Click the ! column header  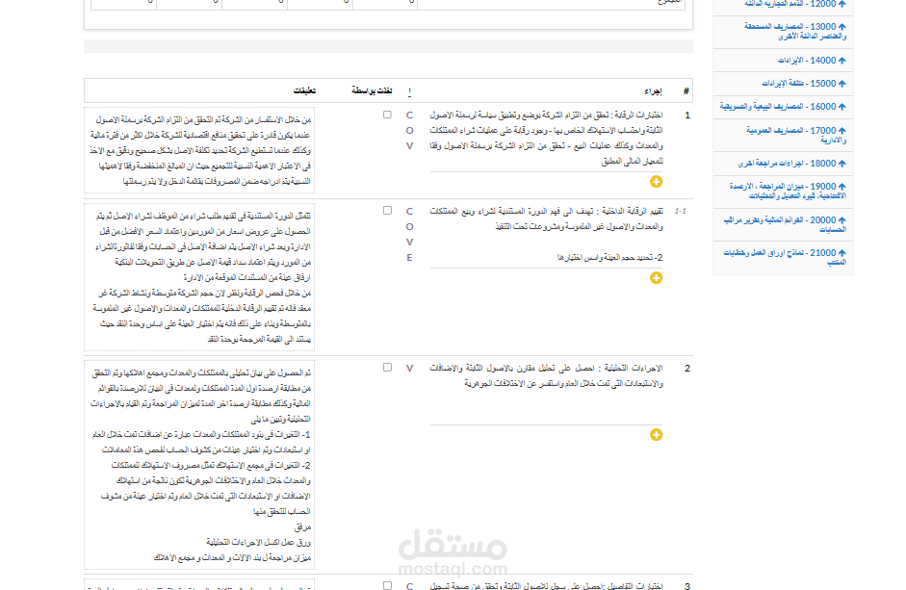click(x=409, y=91)
